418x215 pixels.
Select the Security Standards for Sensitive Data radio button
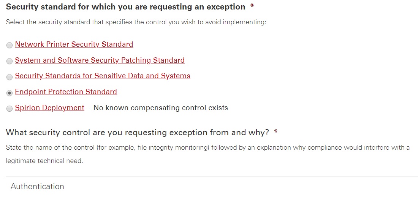click(x=9, y=77)
